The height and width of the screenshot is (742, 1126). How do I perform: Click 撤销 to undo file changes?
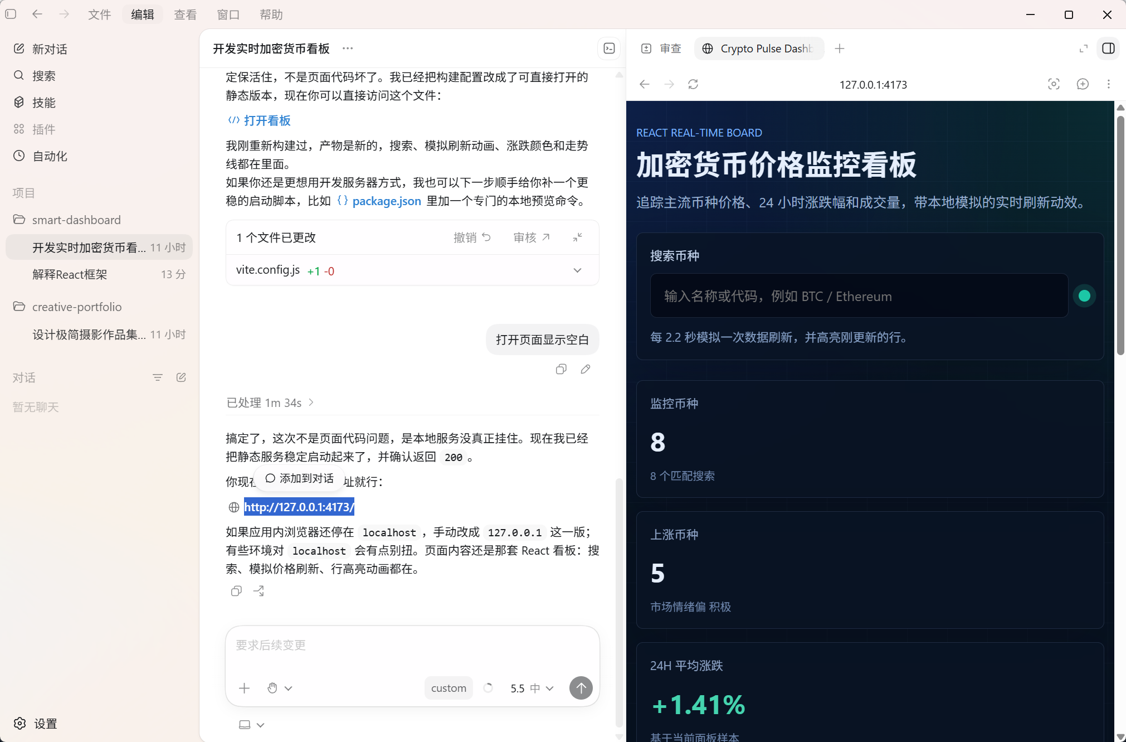(x=472, y=237)
